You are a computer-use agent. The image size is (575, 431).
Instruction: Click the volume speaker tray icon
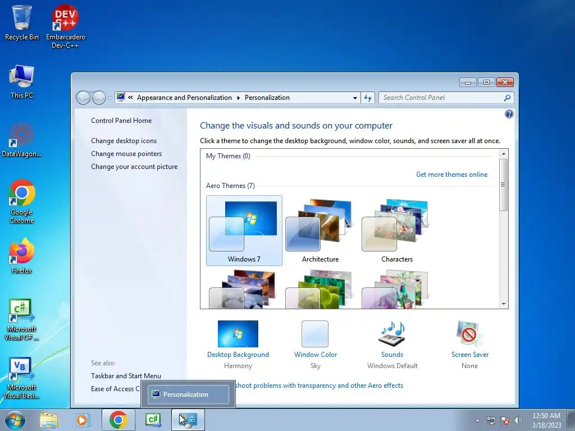(518, 420)
